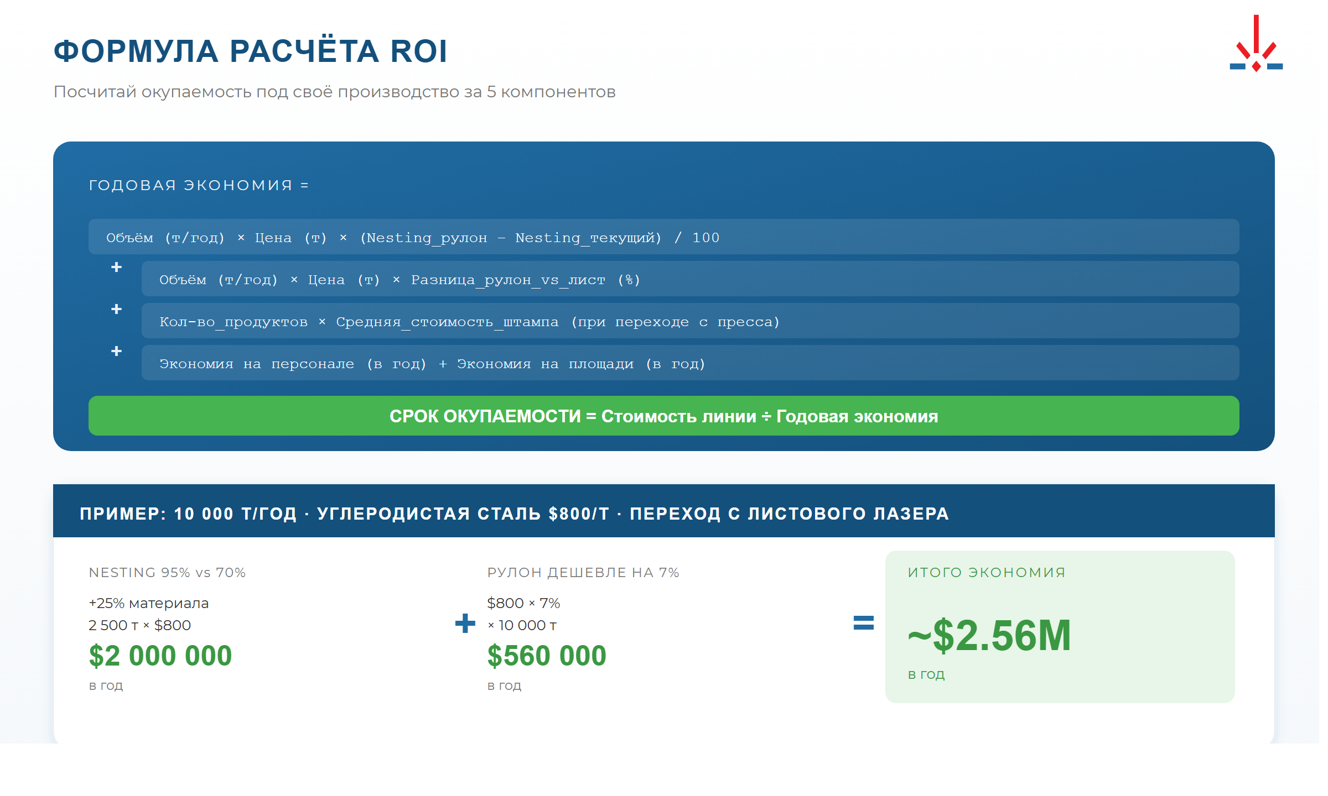Click the $2 000 000 value

160,656
